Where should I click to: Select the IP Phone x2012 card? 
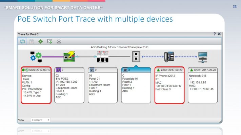point(169,85)
